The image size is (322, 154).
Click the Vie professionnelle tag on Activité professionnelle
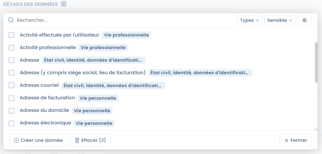[103, 48]
